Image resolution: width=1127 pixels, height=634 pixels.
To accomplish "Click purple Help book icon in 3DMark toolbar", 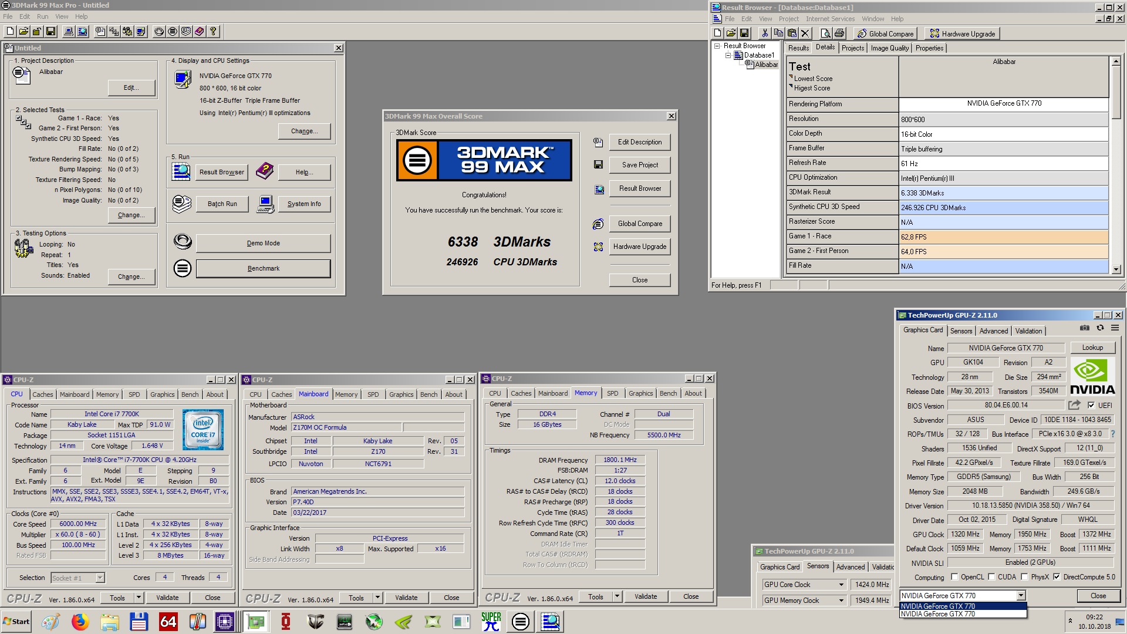I will [x=200, y=31].
